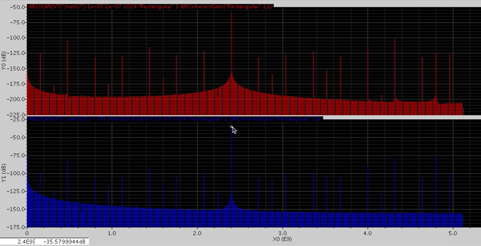Click the 2.0 tick on the X axis
This screenshot has height=246, width=481.
click(197, 233)
